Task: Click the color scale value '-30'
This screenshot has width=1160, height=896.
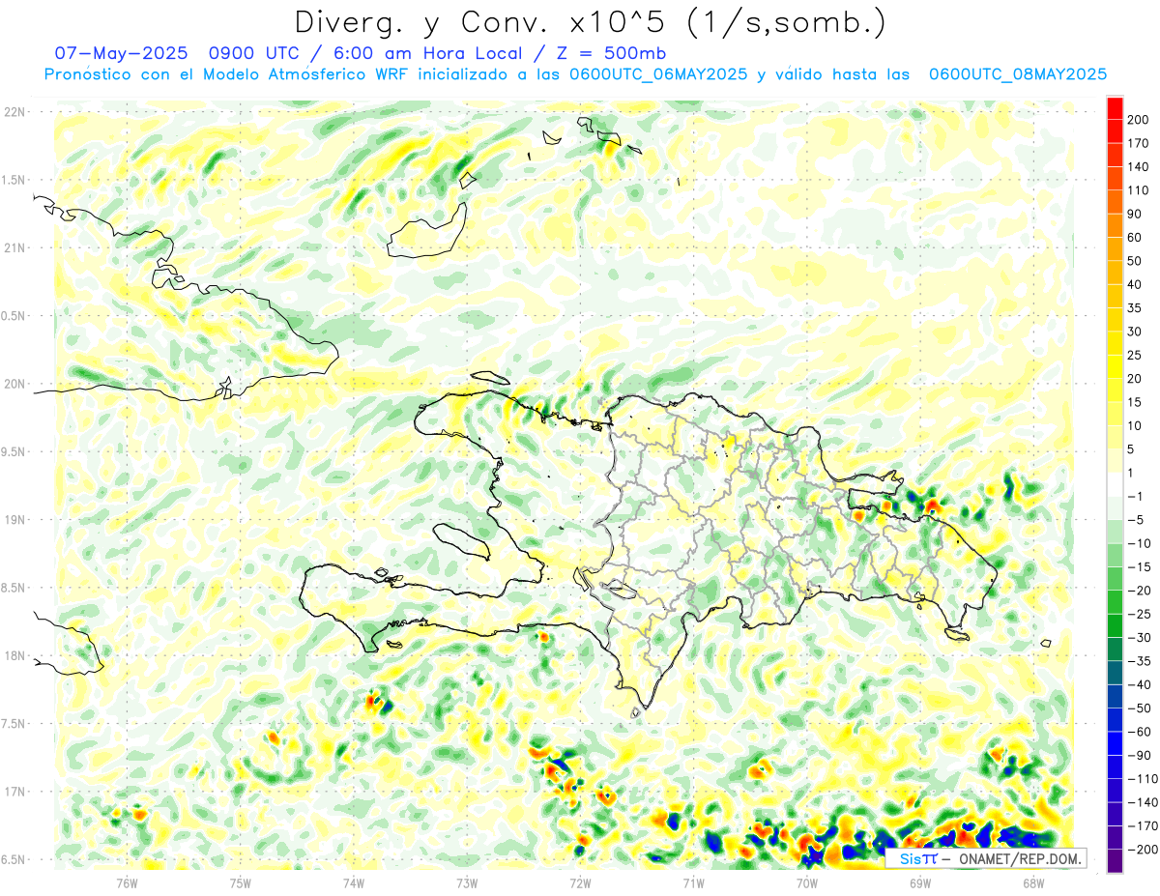Action: [1142, 637]
